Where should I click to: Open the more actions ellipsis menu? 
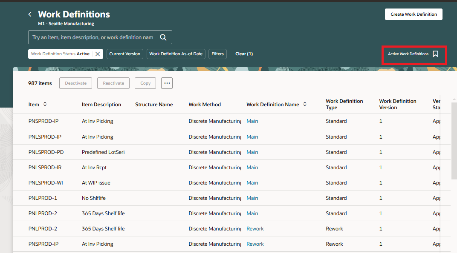(167, 83)
